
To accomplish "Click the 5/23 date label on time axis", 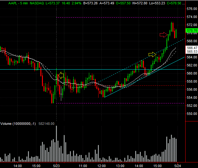I will point(56,166).
